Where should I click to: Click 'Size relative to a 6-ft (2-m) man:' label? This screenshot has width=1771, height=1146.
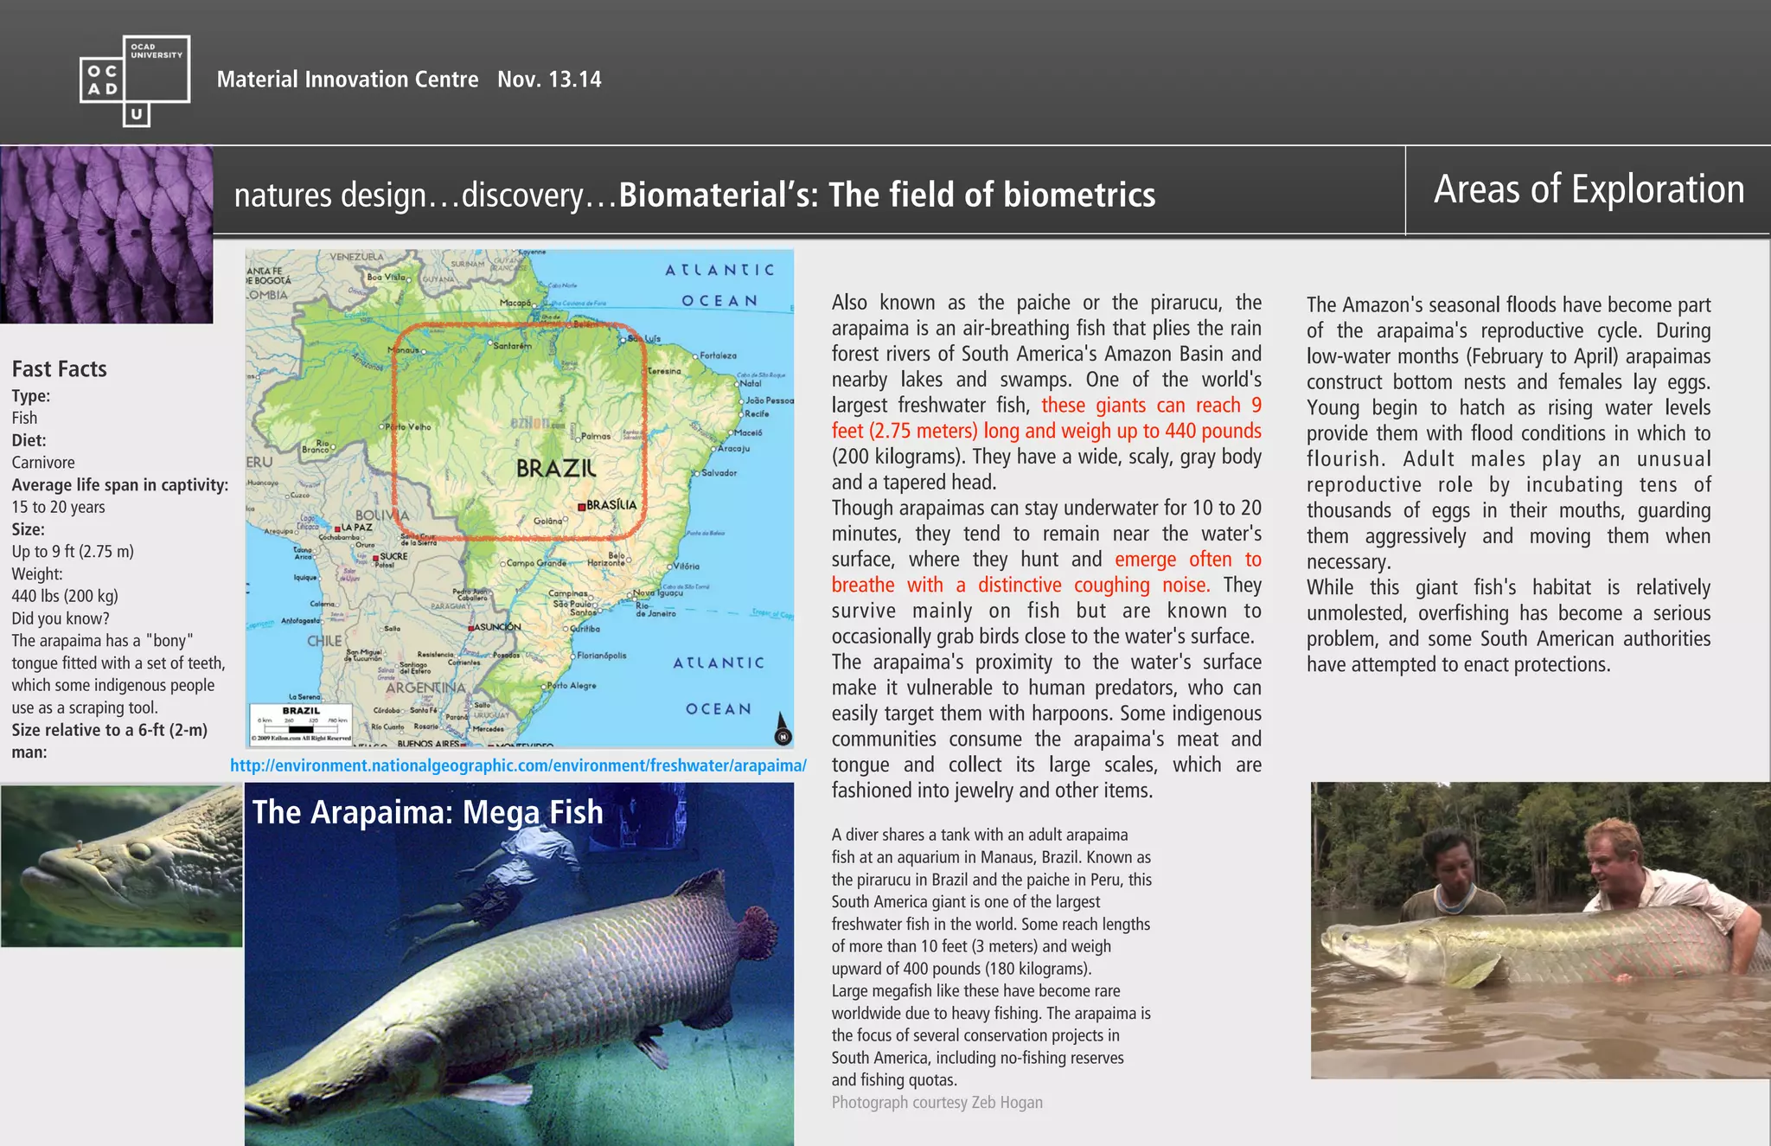110,741
